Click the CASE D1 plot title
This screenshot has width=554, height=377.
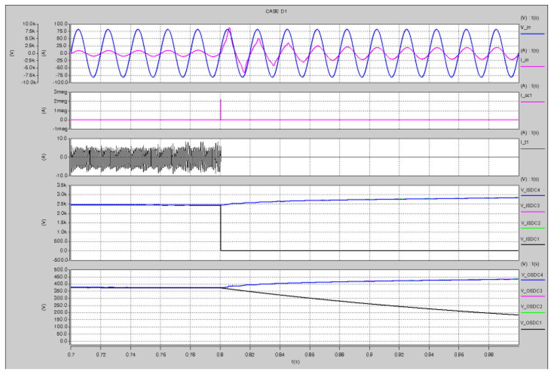click(276, 11)
